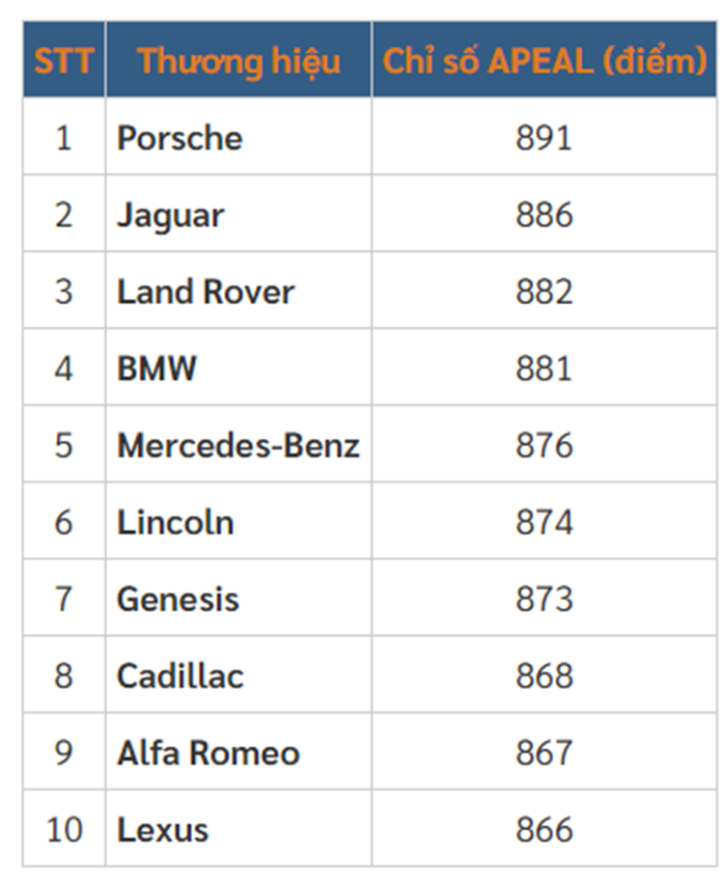Click the Land Rover brand cell
Viewport: 724px width, 885px height.
[206, 291]
